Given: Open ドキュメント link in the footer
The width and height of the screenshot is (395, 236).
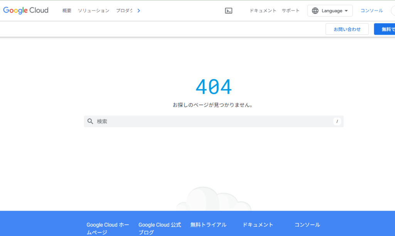Looking at the screenshot, I should [258, 225].
